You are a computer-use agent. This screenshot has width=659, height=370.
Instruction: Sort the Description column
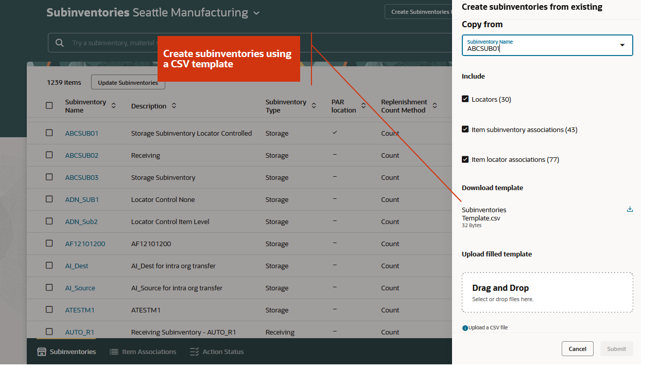[174, 106]
